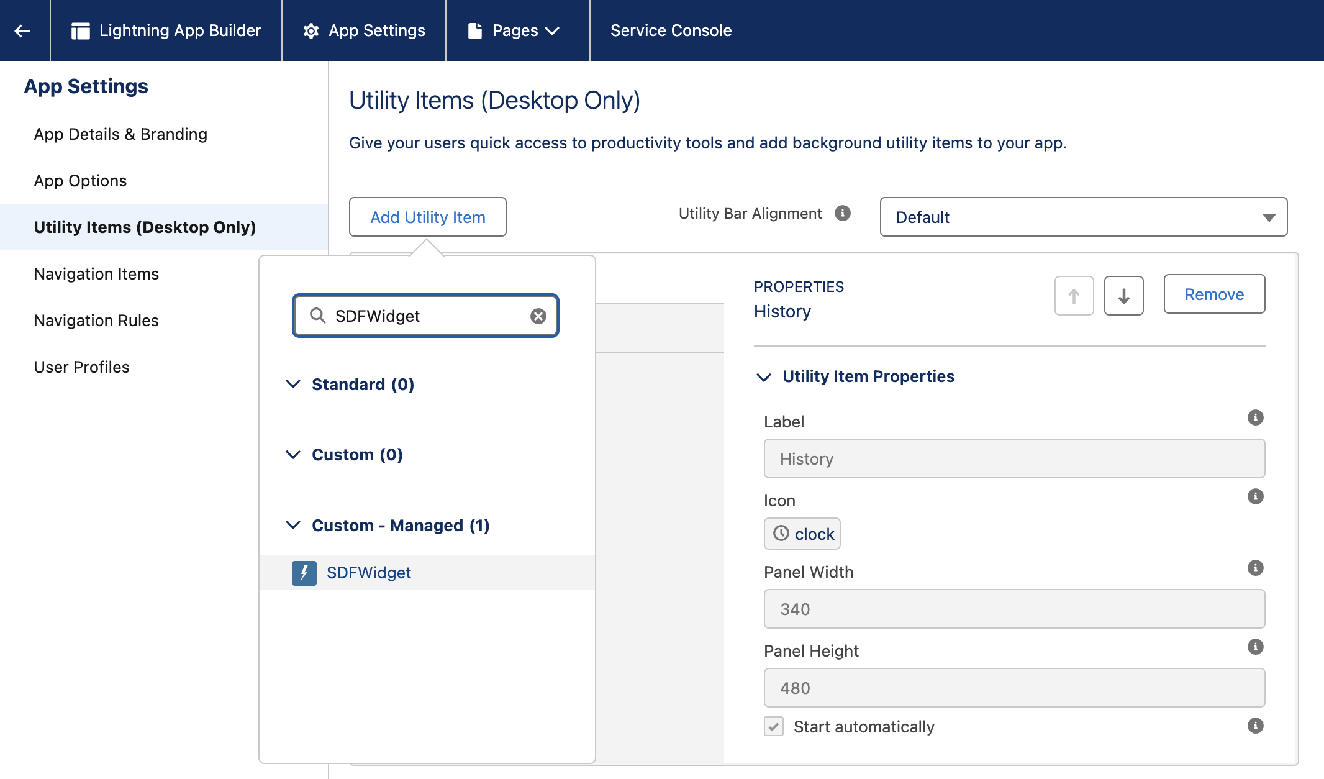Open Navigation Rules settings
The height and width of the screenshot is (779, 1324).
pyautogui.click(x=96, y=321)
